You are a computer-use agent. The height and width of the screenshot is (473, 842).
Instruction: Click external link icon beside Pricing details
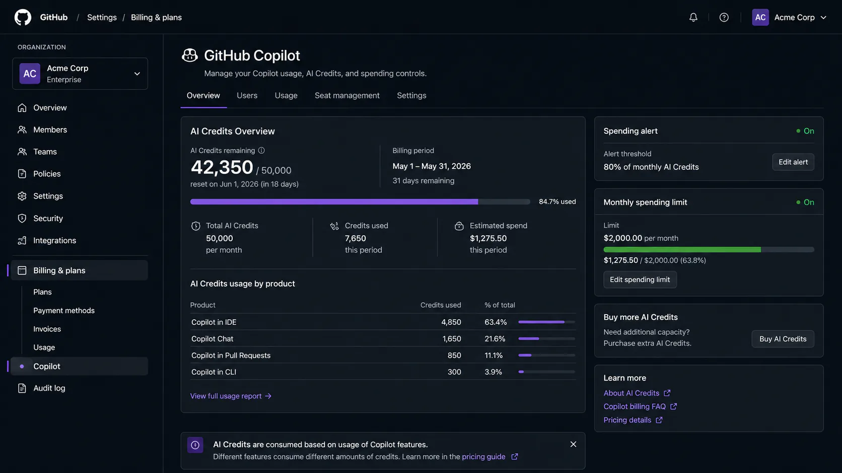point(659,420)
